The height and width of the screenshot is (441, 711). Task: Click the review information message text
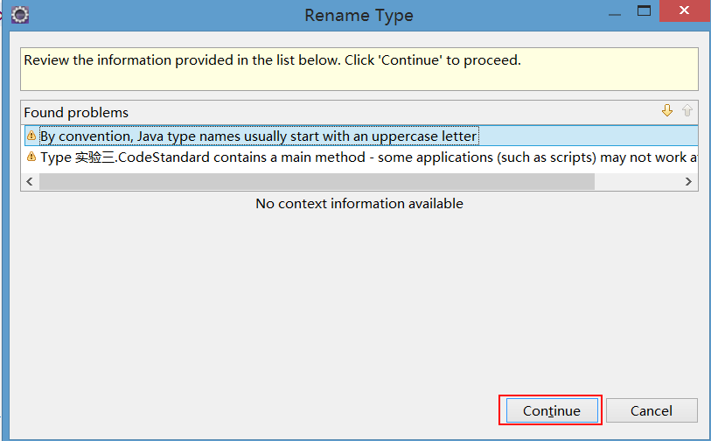272,59
